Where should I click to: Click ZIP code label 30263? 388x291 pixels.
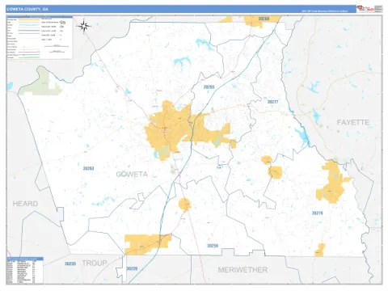click(x=88, y=168)
